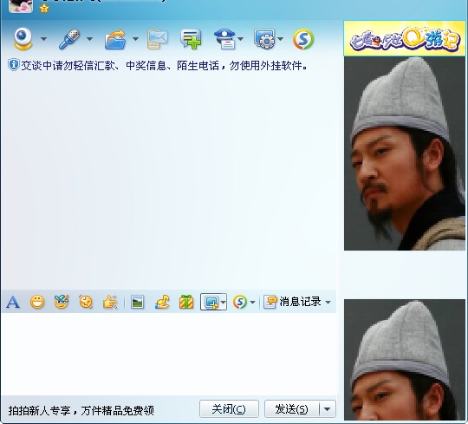This screenshot has width=468, height=424.
Task: Click the send file folder icon
Action: pos(115,39)
